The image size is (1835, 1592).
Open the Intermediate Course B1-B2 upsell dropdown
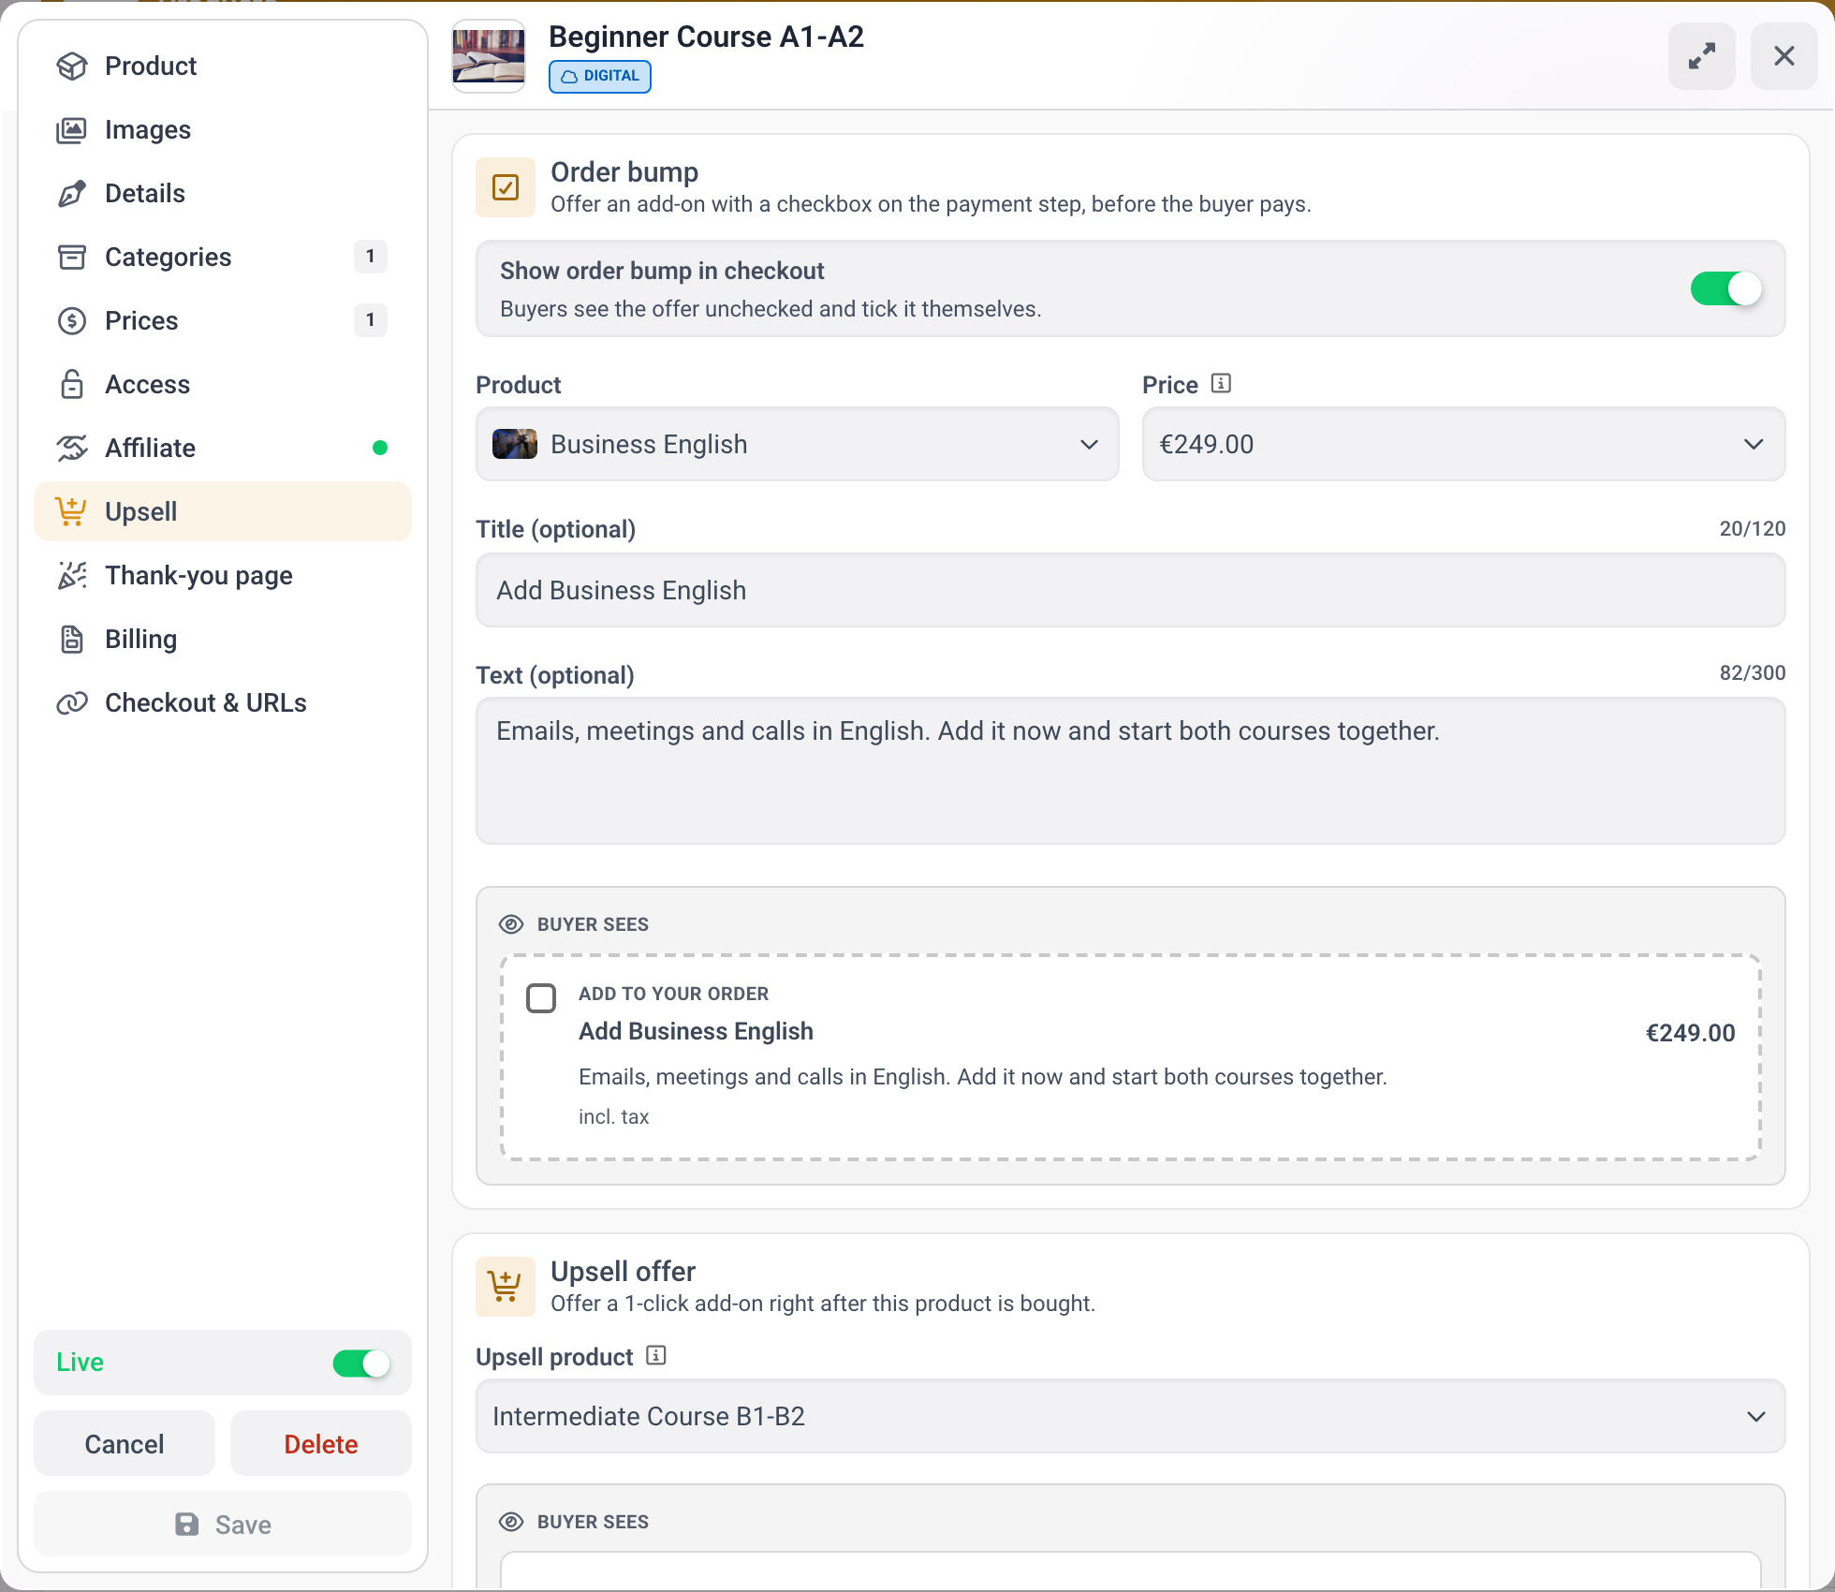(x=1131, y=1416)
